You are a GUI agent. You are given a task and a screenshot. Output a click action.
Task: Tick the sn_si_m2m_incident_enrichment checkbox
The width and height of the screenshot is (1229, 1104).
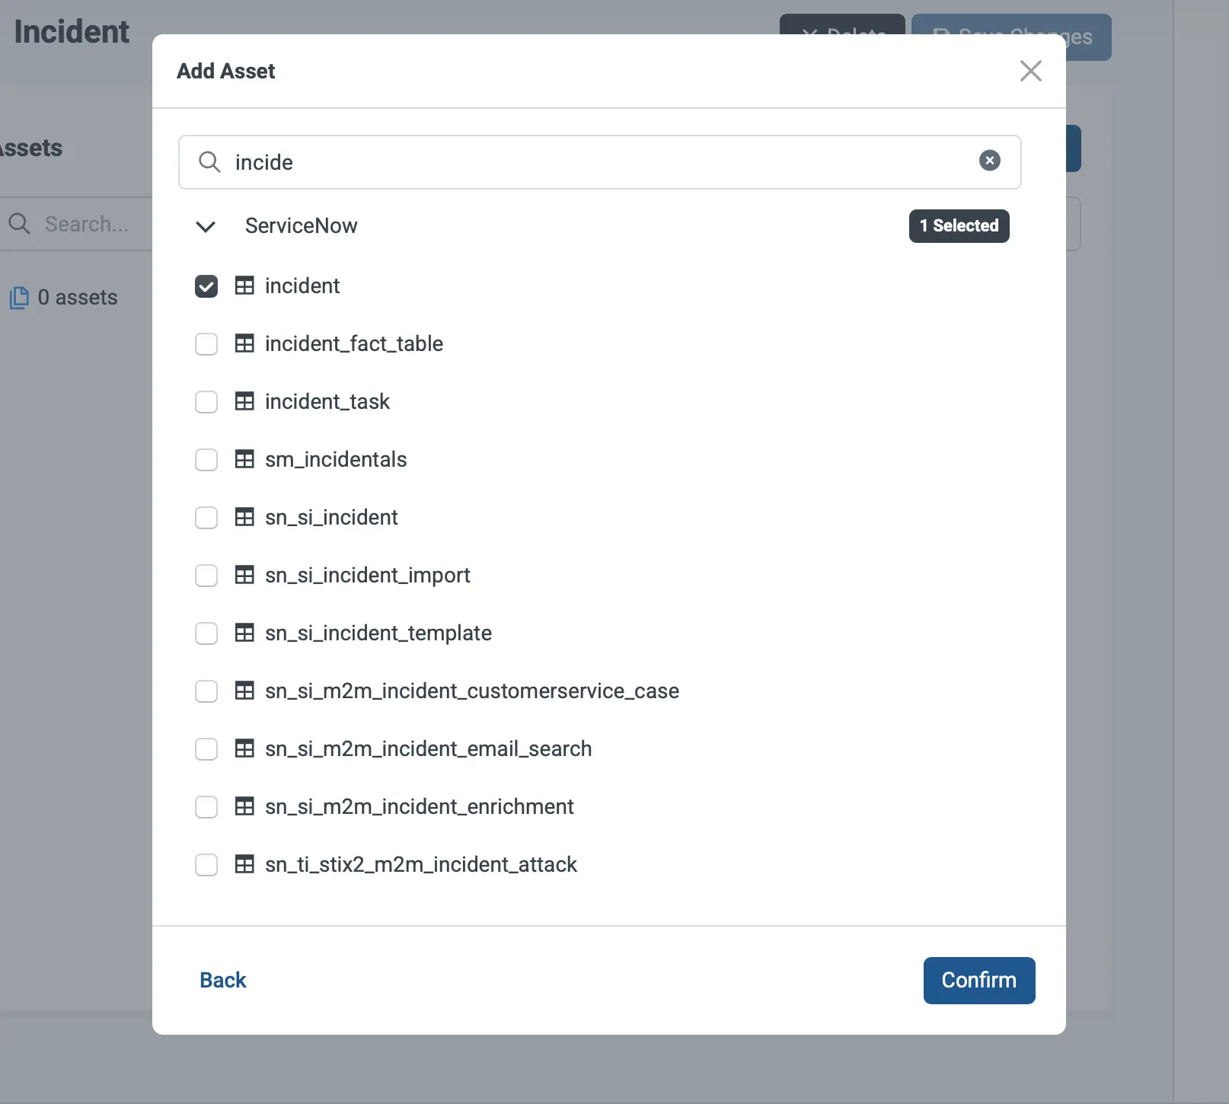(x=206, y=807)
